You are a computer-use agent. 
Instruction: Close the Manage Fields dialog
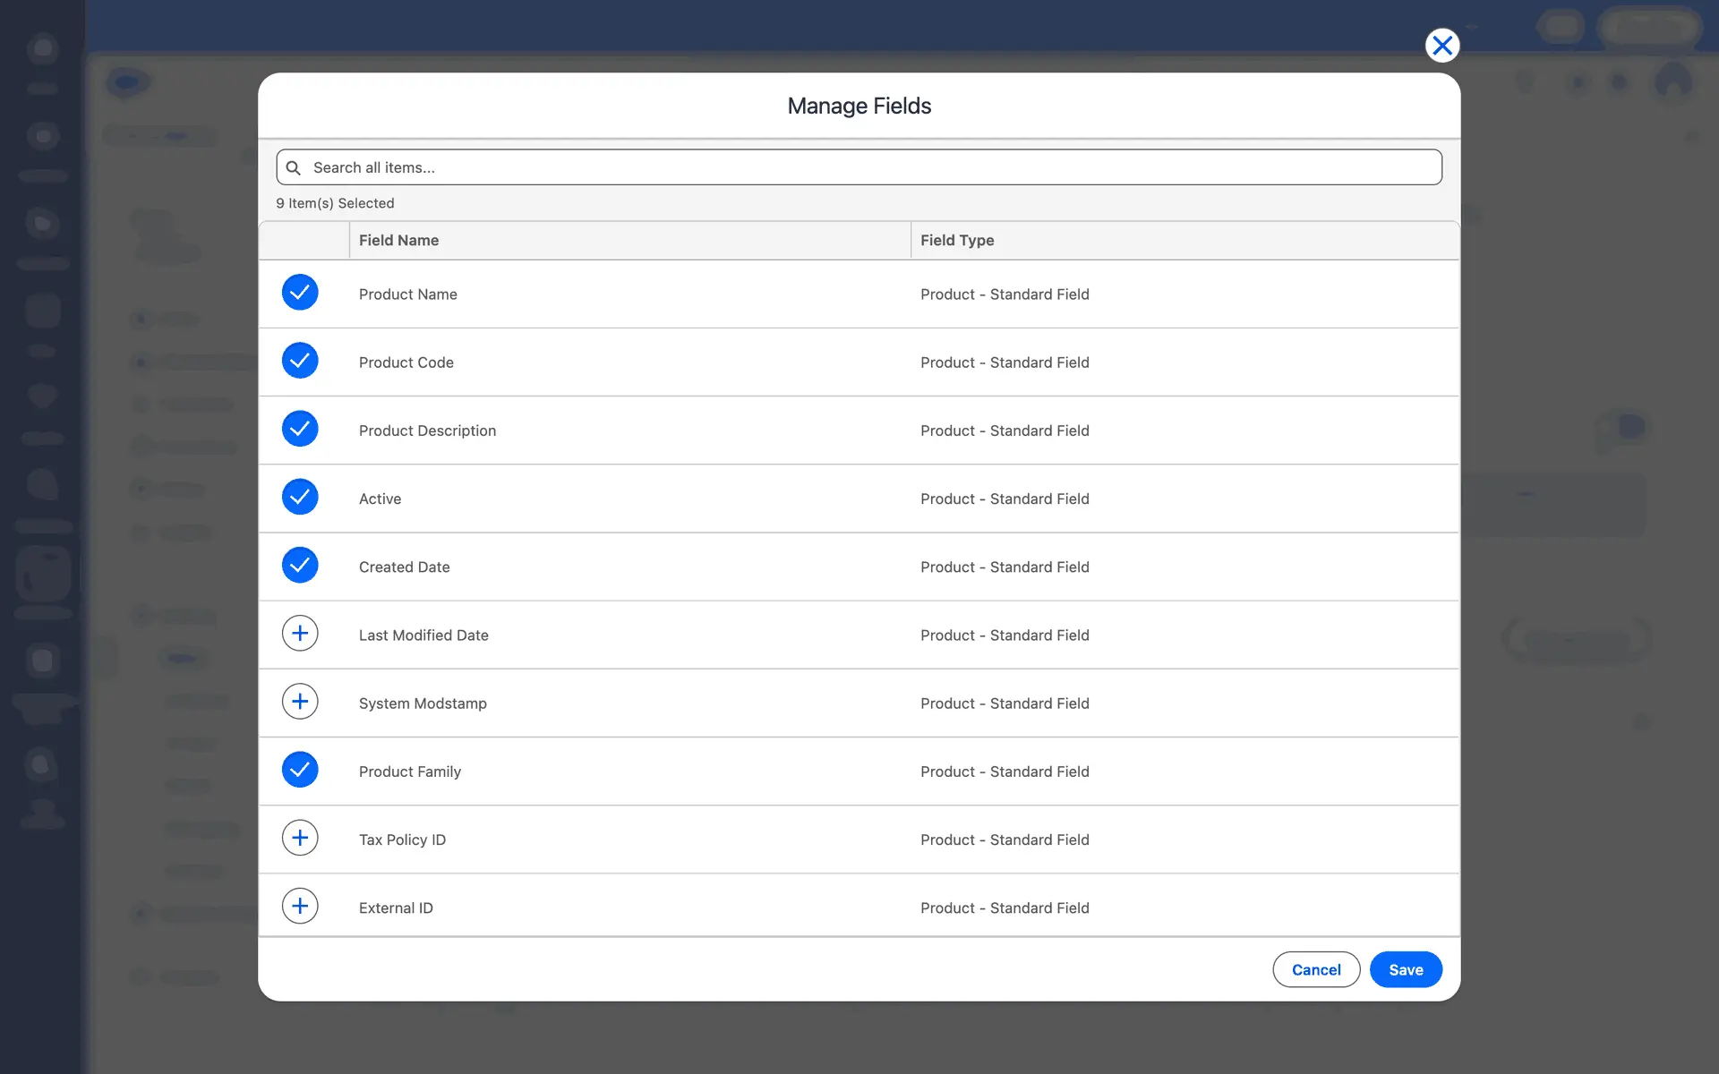pyautogui.click(x=1441, y=46)
